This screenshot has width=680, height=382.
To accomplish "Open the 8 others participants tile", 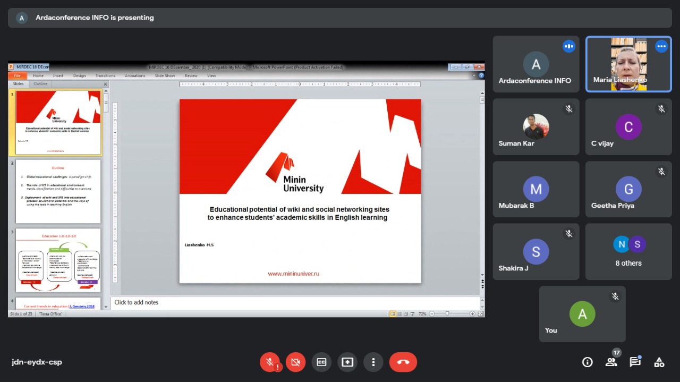I will (x=628, y=252).
